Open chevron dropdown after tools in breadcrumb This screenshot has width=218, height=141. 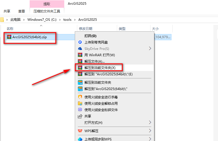pos(75,20)
